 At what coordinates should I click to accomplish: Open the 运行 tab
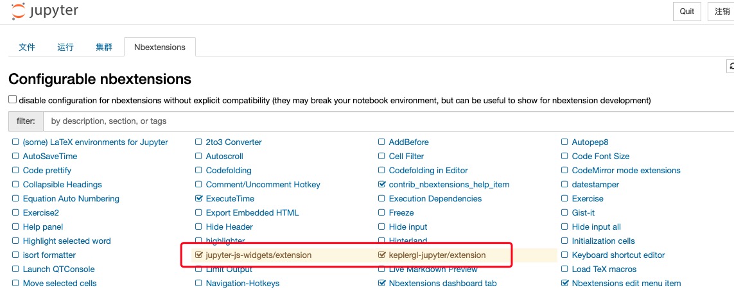point(66,47)
